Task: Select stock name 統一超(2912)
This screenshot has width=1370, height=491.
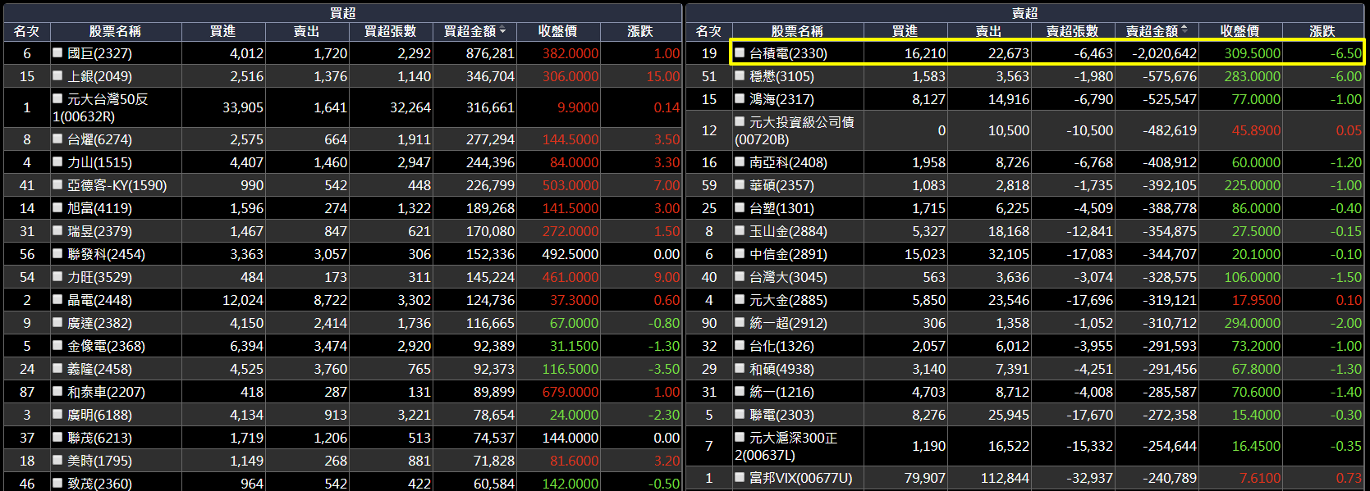Action: pyautogui.click(x=788, y=323)
